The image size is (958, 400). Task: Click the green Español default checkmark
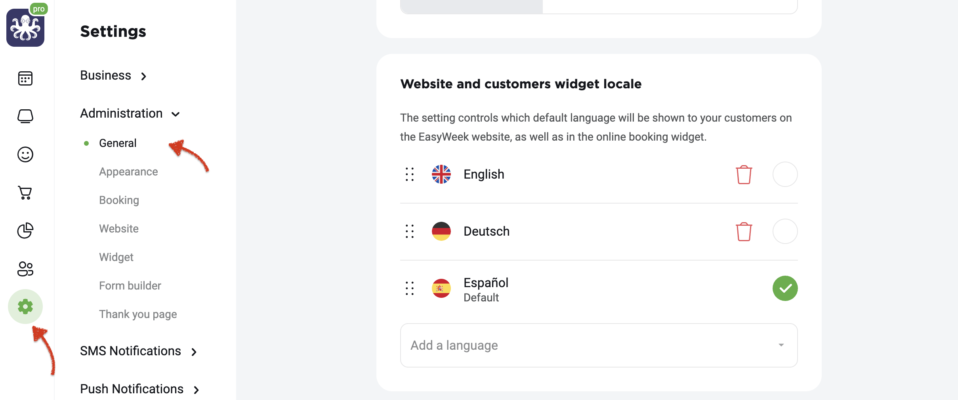785,288
